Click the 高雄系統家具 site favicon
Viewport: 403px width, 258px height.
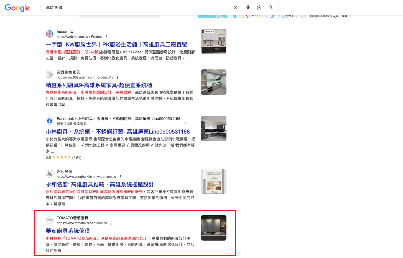50,75
